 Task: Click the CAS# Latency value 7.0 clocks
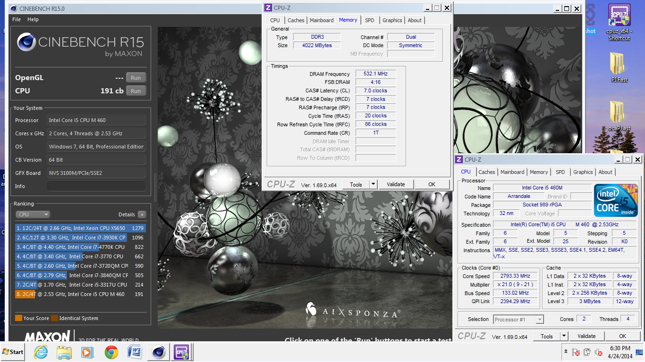(x=375, y=90)
